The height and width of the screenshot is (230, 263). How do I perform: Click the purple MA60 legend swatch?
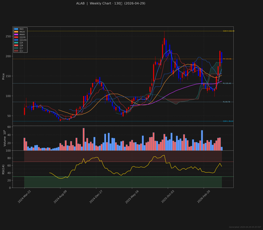(x=16, y=35)
